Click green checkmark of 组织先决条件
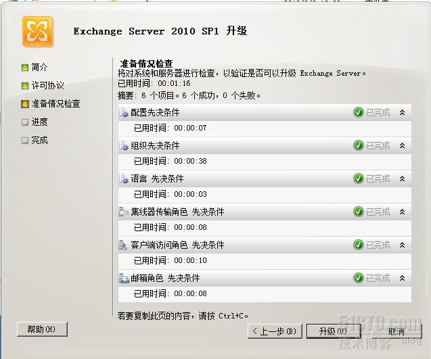Viewport: 431px width, 359px height. click(359, 145)
